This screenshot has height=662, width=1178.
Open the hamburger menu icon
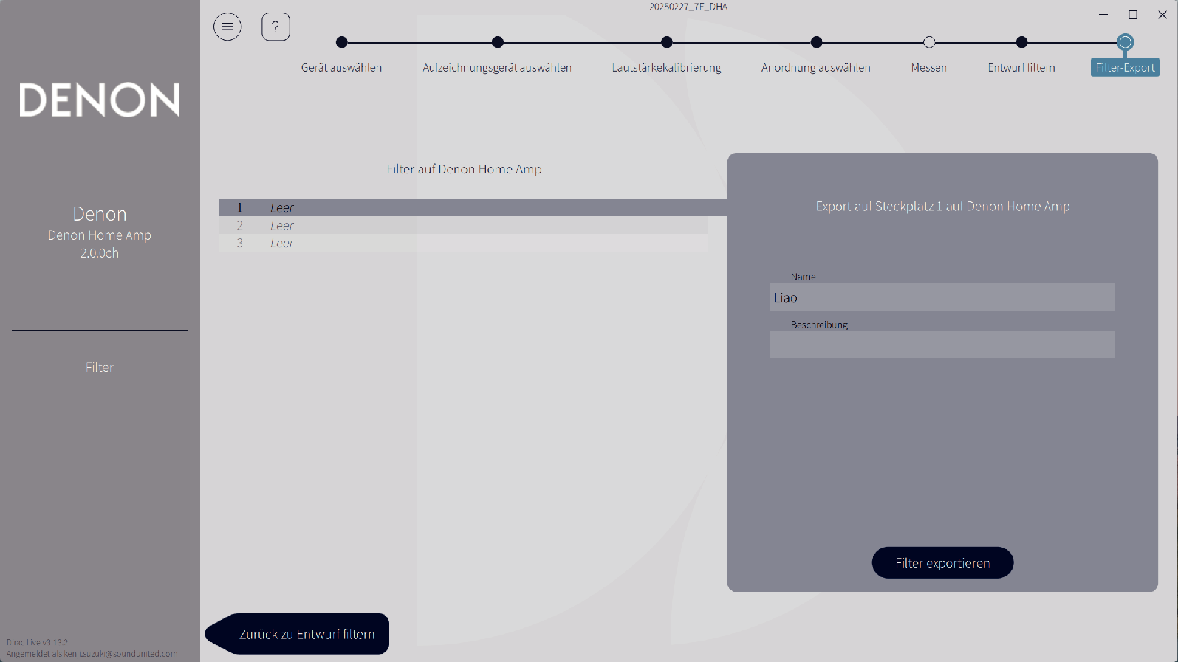227,27
